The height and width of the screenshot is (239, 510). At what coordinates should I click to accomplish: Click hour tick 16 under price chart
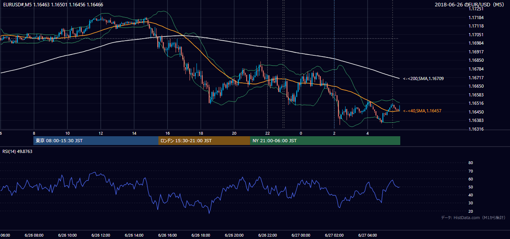coord(168,133)
